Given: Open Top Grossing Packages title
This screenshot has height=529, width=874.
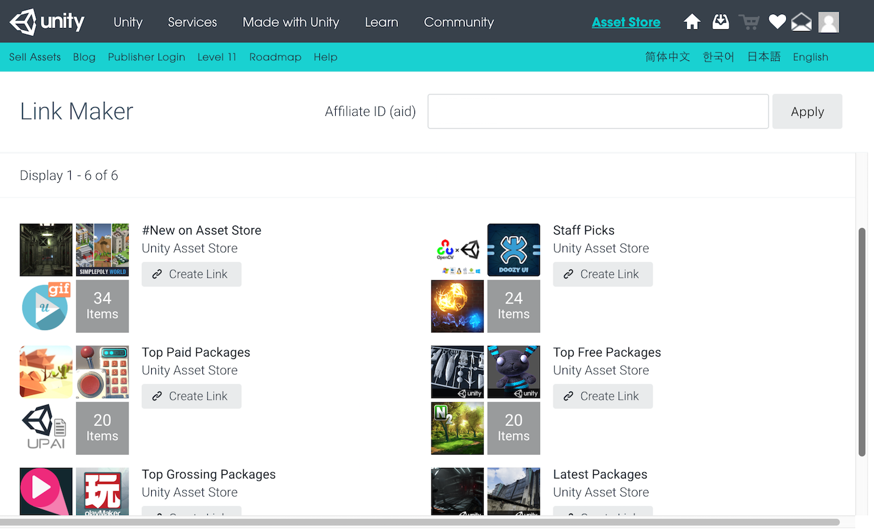Looking at the screenshot, I should [209, 474].
